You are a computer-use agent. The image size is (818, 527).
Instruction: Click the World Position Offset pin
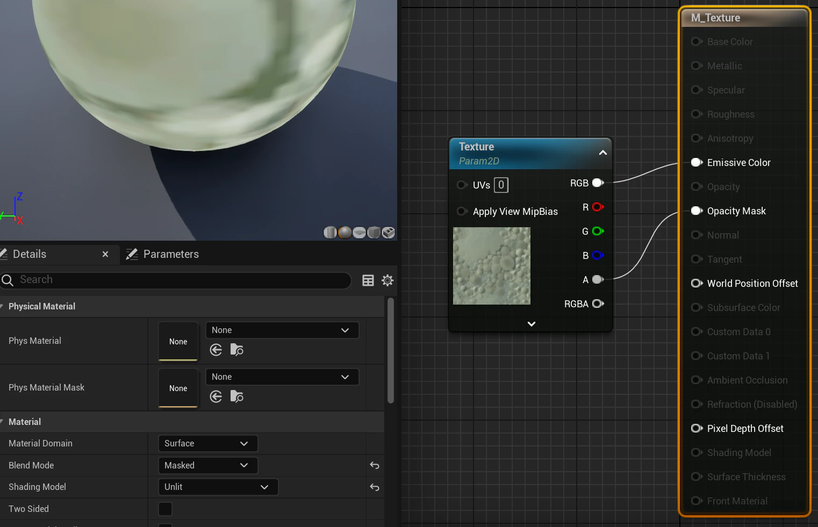(x=697, y=283)
